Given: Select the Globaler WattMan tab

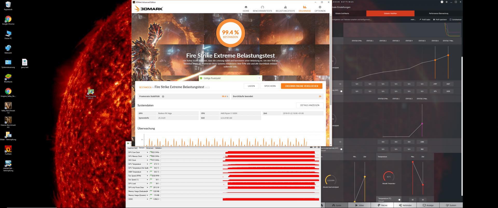Looking at the screenshot, I should [x=390, y=13].
